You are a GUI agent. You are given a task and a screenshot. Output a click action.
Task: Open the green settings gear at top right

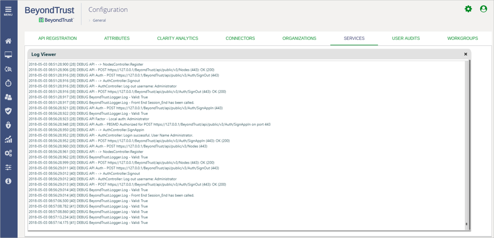tap(468, 9)
